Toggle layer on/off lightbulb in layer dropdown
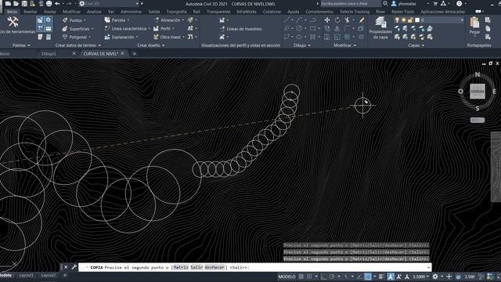This screenshot has height=282, width=501. pos(397,20)
